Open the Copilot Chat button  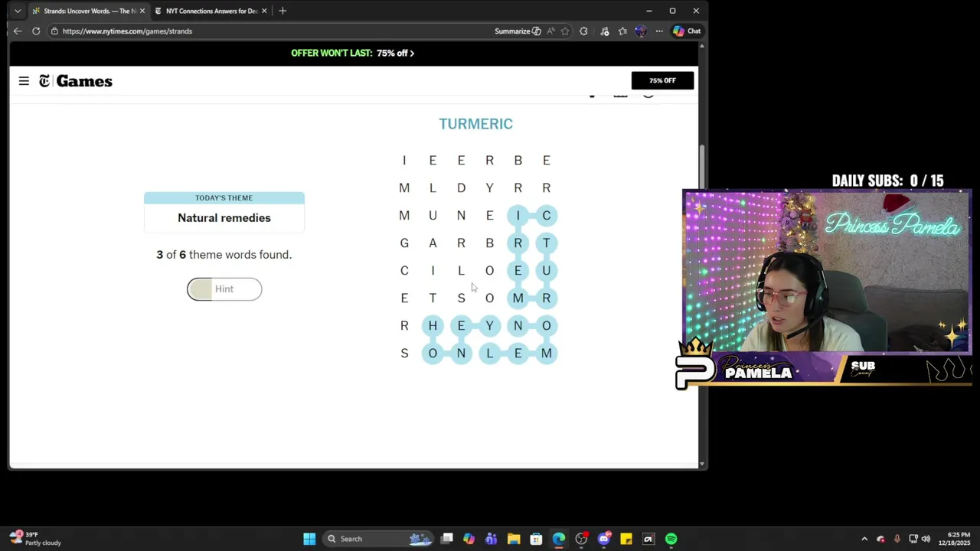click(687, 31)
